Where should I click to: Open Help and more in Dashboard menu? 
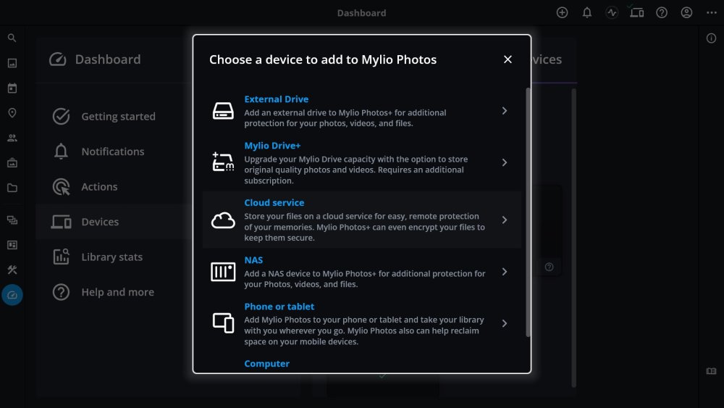(x=113, y=292)
